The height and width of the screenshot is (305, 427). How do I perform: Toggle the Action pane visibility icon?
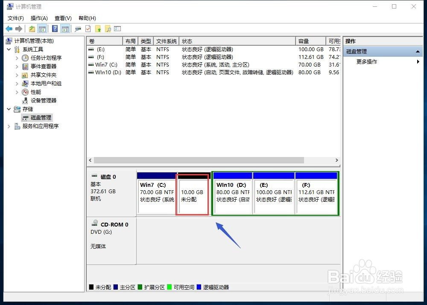pos(65,29)
